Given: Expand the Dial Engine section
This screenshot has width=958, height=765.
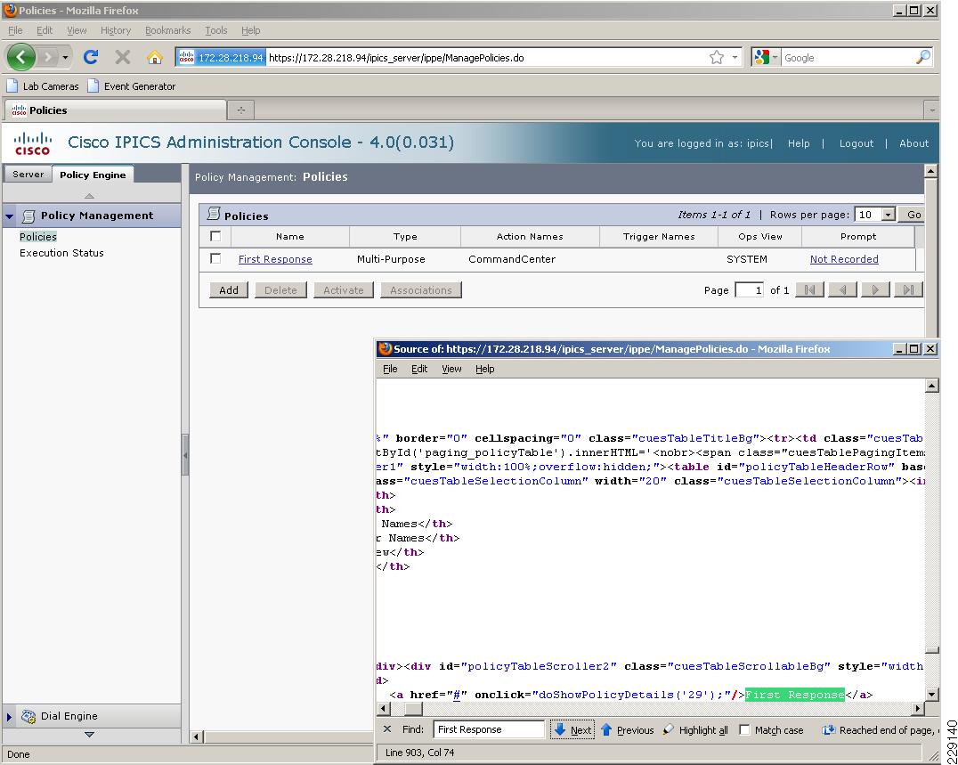Looking at the screenshot, I should click(9, 716).
